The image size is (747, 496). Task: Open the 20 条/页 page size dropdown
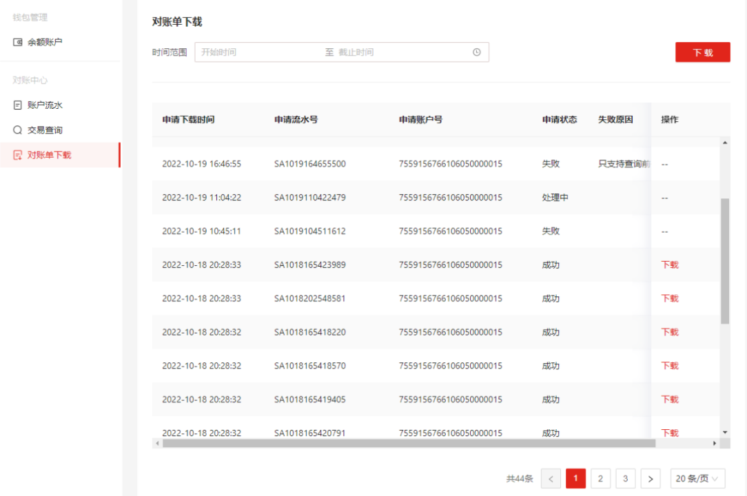point(697,478)
